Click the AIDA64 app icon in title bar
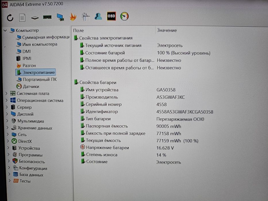The height and width of the screenshot is (201, 268). pyautogui.click(x=4, y=4)
